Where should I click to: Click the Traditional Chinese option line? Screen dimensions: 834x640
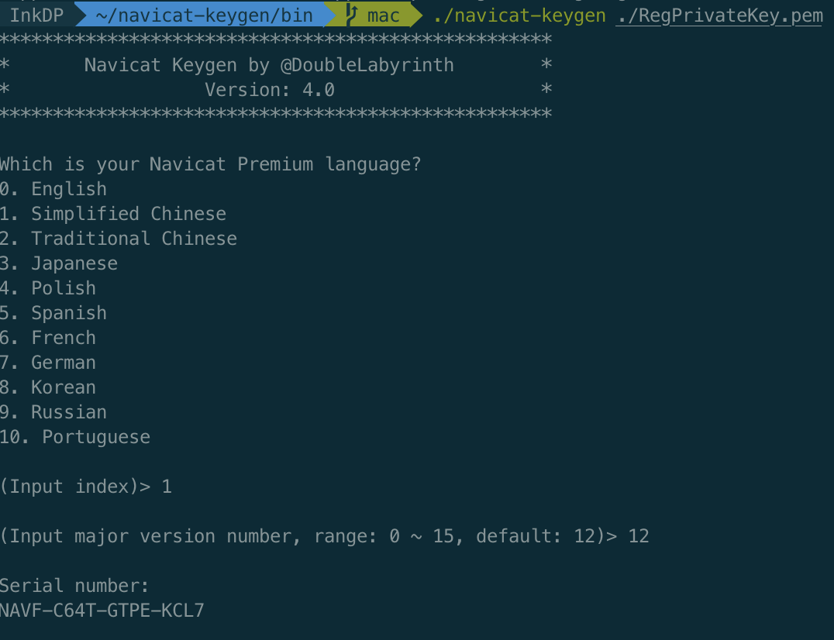coord(119,239)
